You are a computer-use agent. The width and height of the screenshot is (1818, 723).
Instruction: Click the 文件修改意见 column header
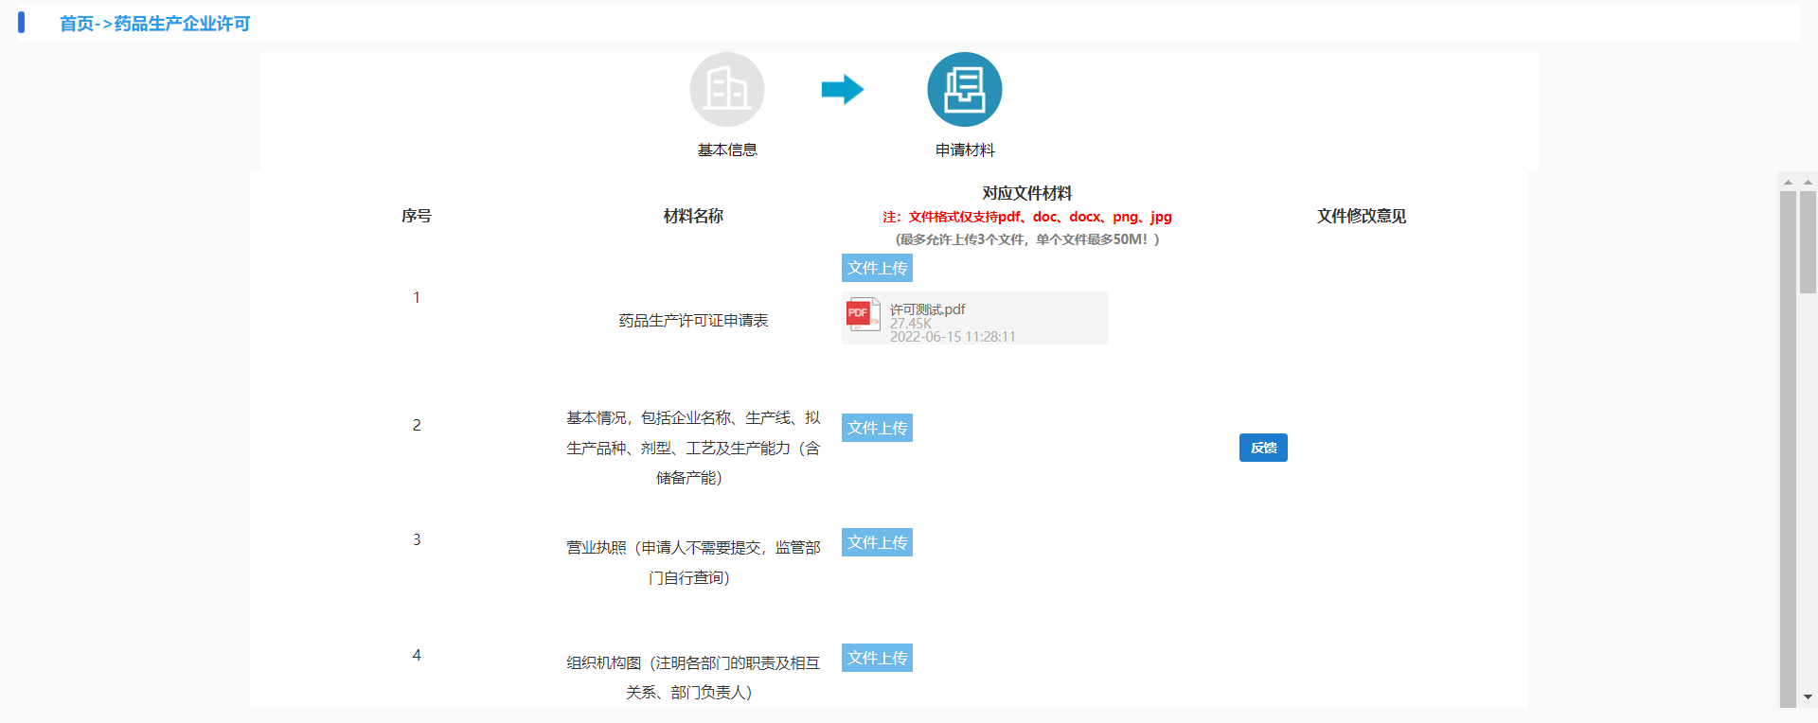[1361, 216]
